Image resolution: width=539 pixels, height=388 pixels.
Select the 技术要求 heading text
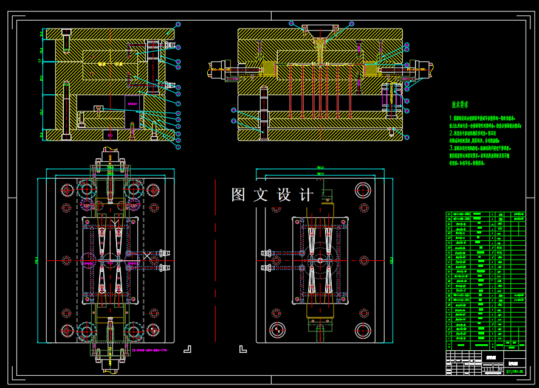[x=459, y=105]
